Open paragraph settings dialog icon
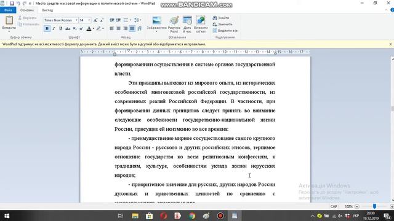 coord(140,29)
